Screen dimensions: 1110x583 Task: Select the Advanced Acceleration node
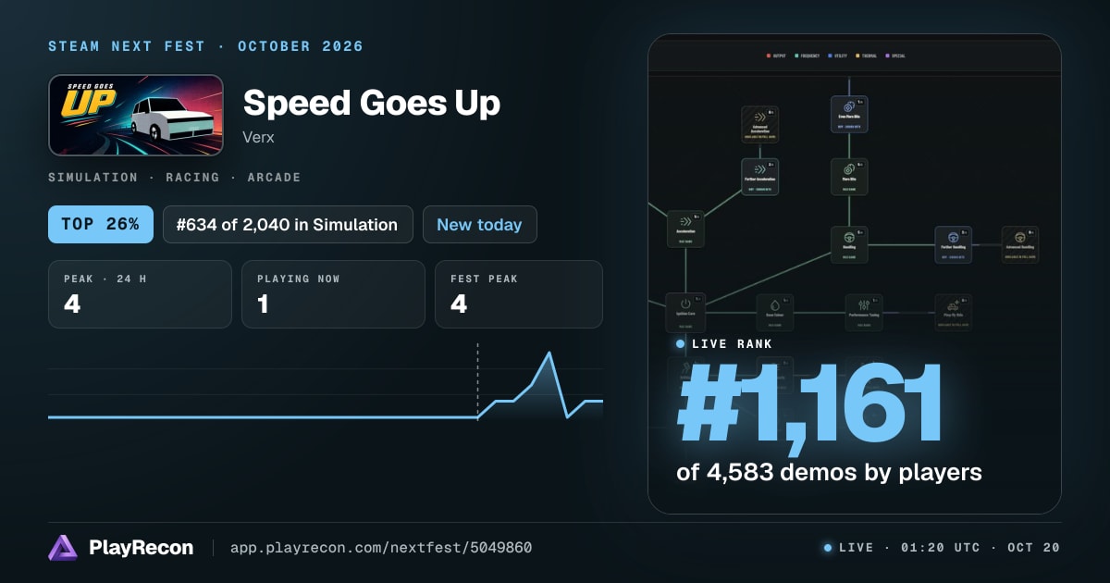760,124
